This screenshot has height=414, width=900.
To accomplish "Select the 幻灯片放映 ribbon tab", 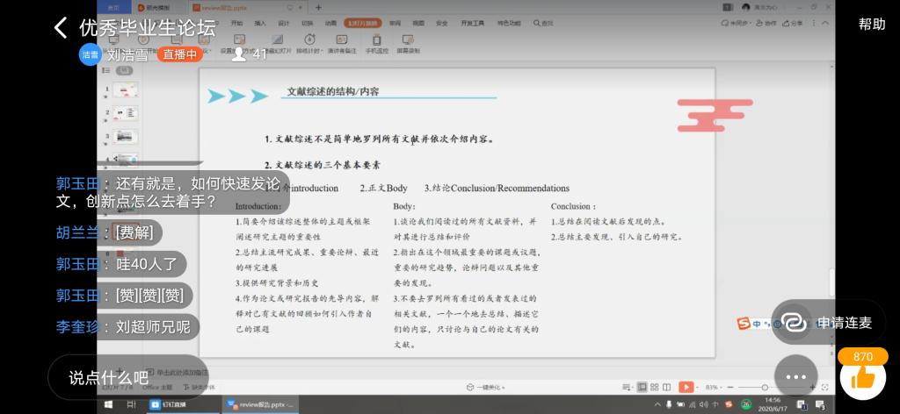I will coord(363,22).
